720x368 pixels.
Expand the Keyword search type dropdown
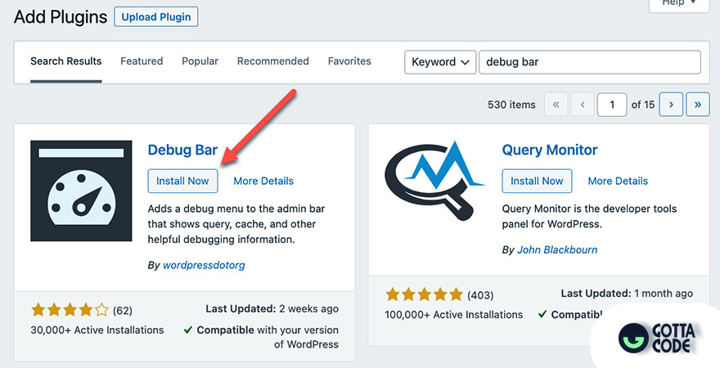[440, 62]
